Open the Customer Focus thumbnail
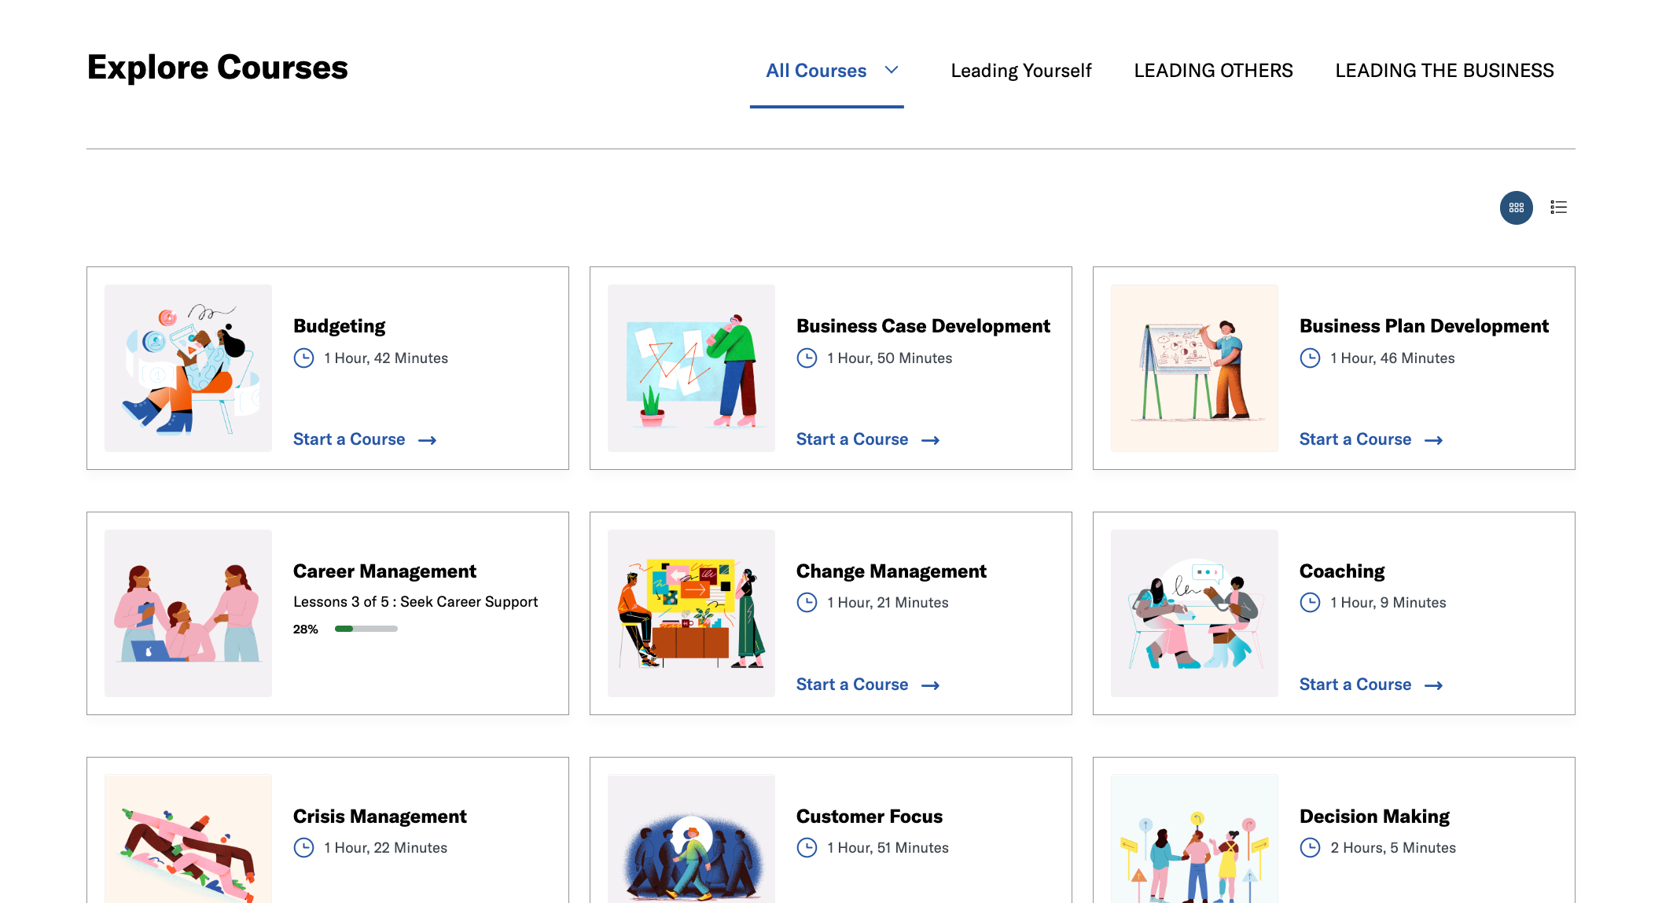Image resolution: width=1673 pixels, height=903 pixels. pyautogui.click(x=691, y=839)
